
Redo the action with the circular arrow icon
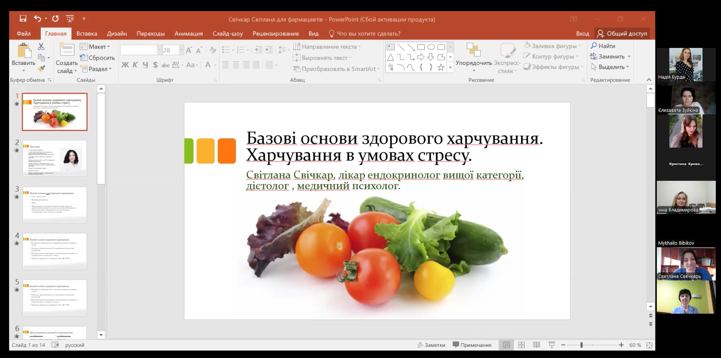55,18
